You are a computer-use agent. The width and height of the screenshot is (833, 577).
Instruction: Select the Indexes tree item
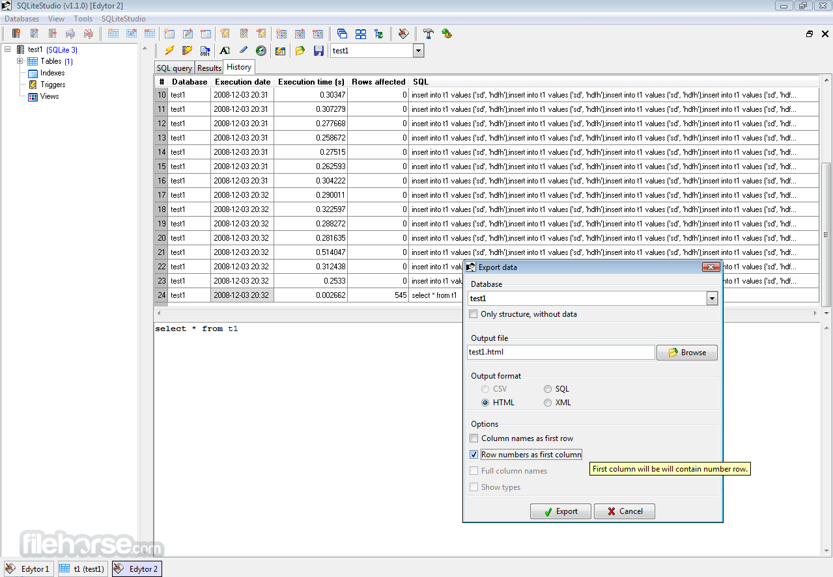coord(52,73)
